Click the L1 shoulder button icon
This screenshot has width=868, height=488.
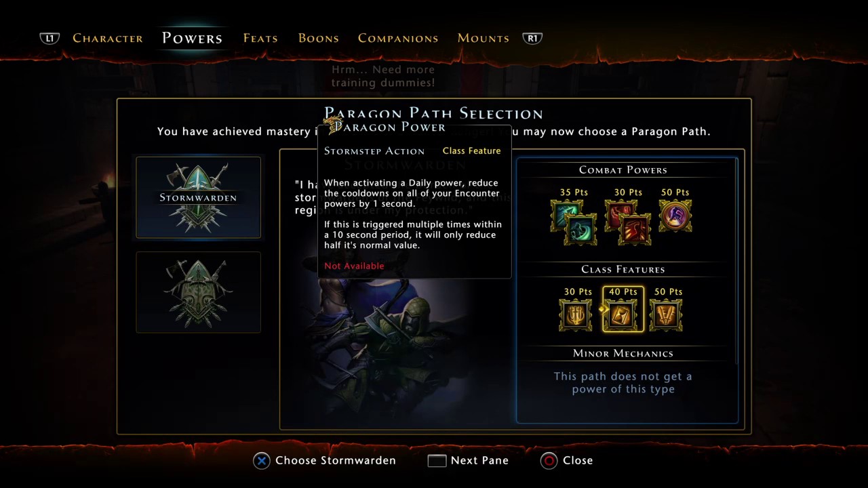click(x=50, y=38)
